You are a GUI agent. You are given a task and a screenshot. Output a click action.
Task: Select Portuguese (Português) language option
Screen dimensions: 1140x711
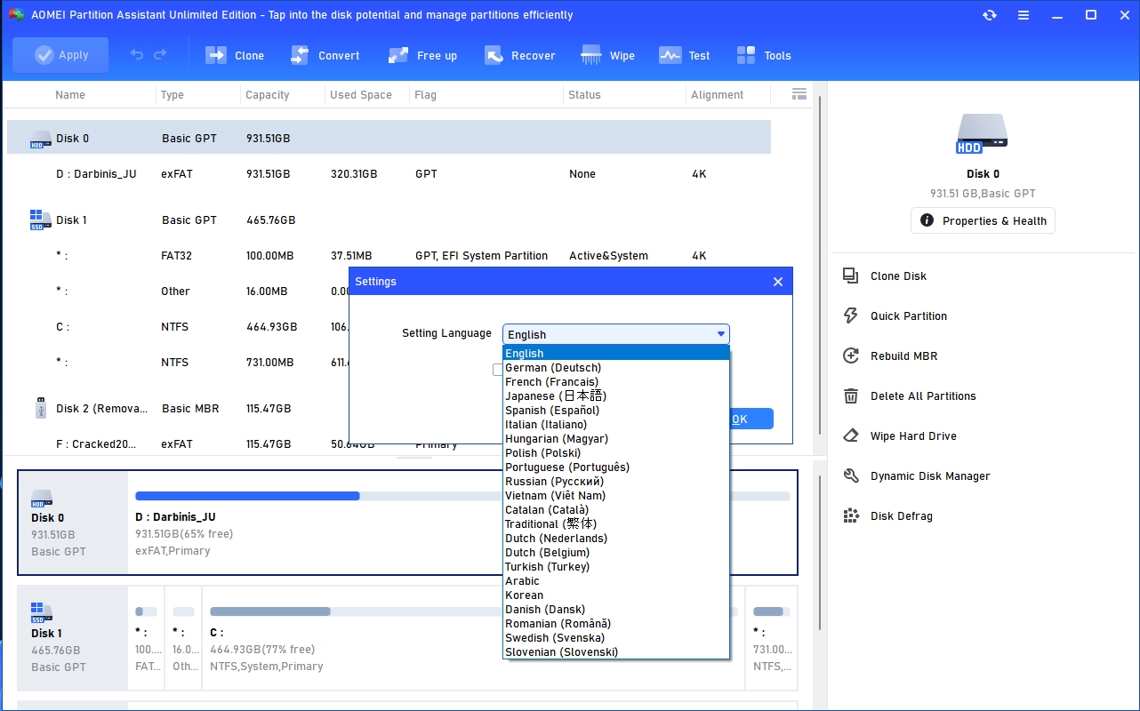[x=616, y=467]
